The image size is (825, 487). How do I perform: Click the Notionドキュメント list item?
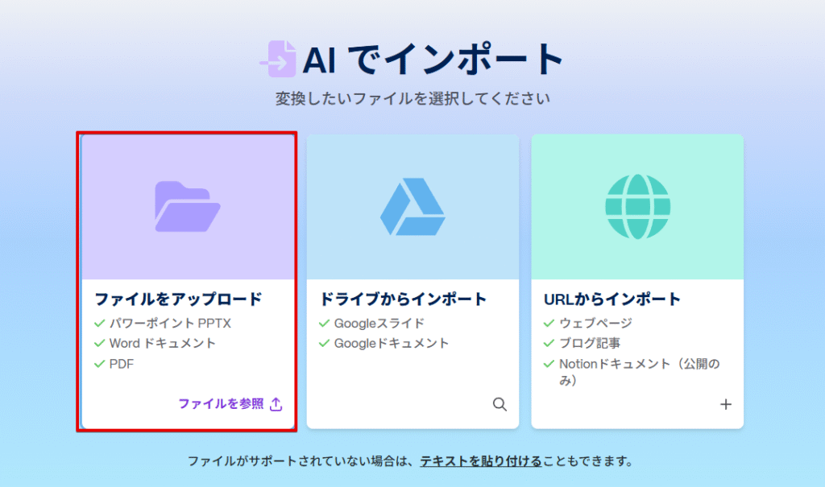coord(639,364)
